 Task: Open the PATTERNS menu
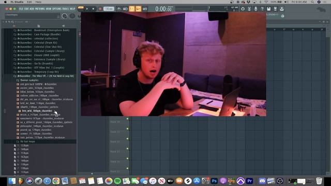[40, 9]
